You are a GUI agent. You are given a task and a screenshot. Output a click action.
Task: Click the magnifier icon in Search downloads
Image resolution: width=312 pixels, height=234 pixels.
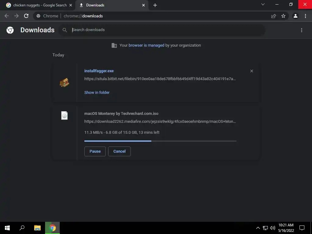tap(65, 30)
